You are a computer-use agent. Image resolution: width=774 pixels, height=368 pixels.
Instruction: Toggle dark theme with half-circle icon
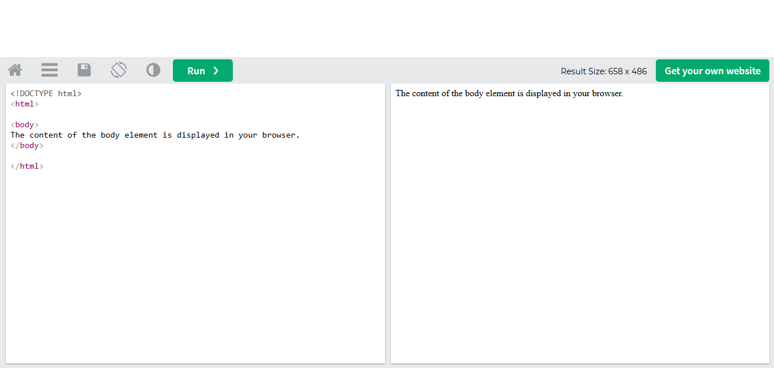click(153, 70)
